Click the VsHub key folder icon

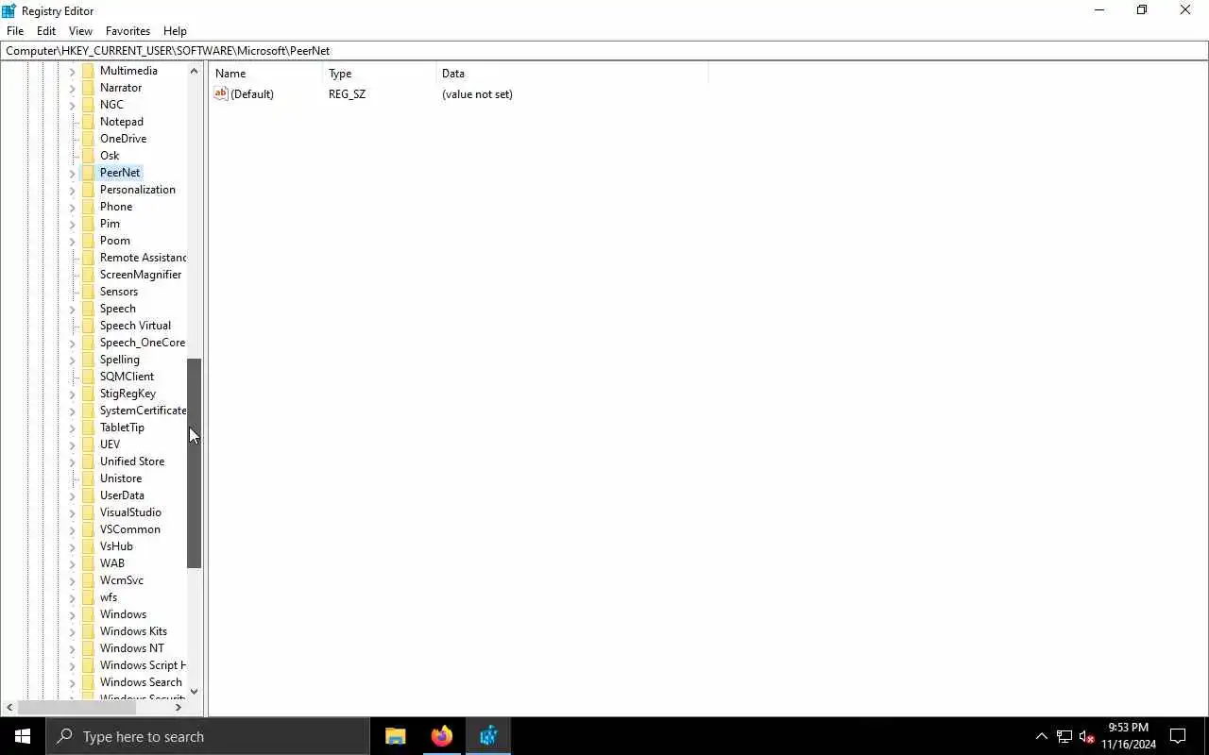(88, 546)
